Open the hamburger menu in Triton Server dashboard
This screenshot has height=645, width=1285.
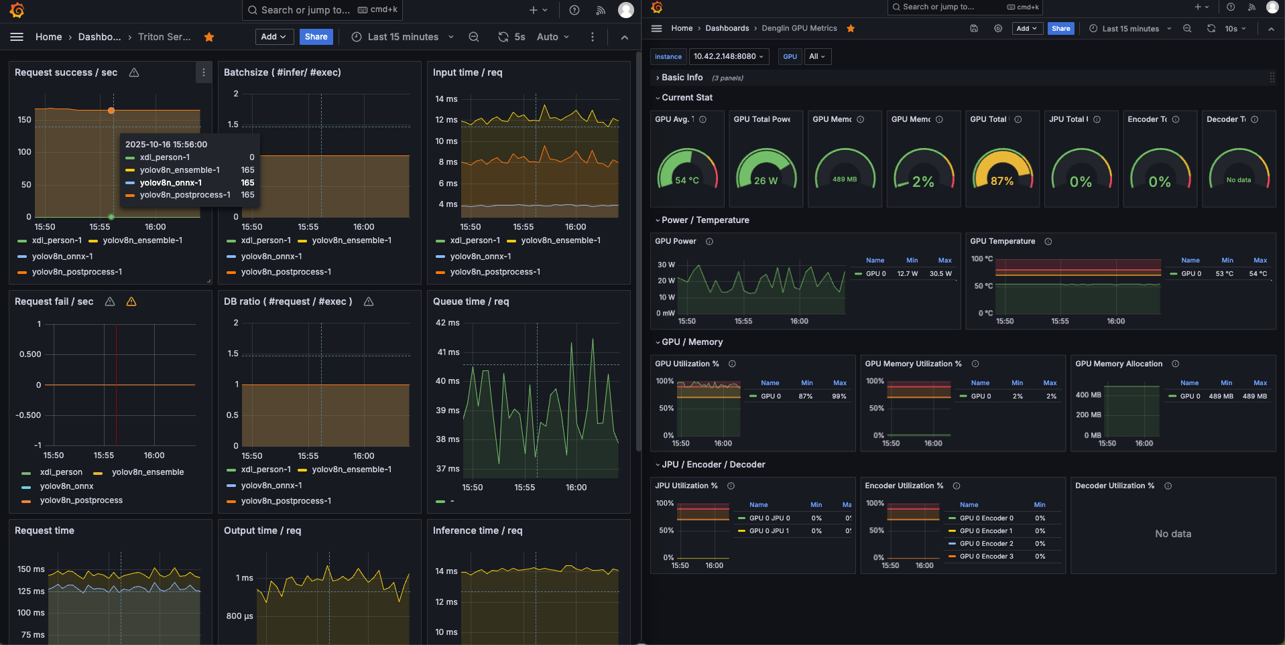[x=17, y=37]
